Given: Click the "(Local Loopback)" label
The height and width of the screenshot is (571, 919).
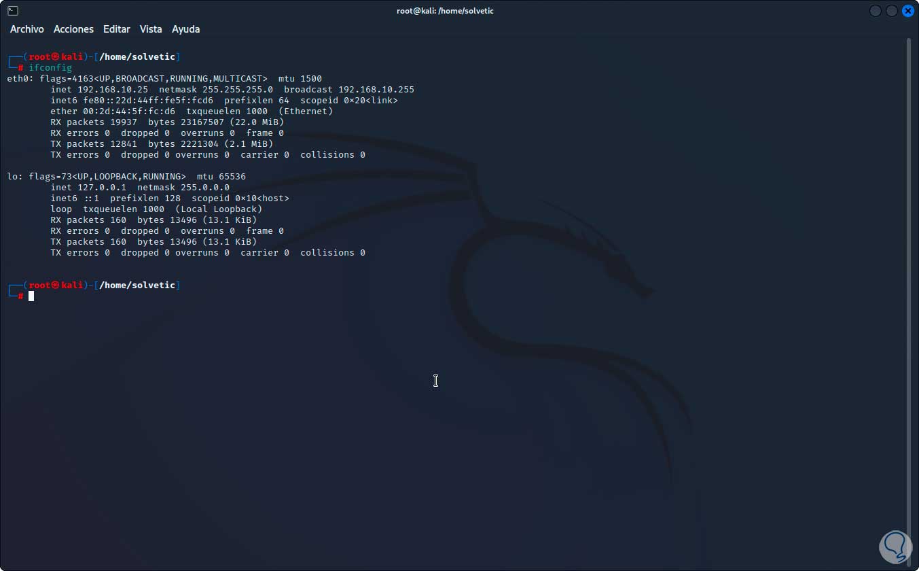Looking at the screenshot, I should 219,209.
